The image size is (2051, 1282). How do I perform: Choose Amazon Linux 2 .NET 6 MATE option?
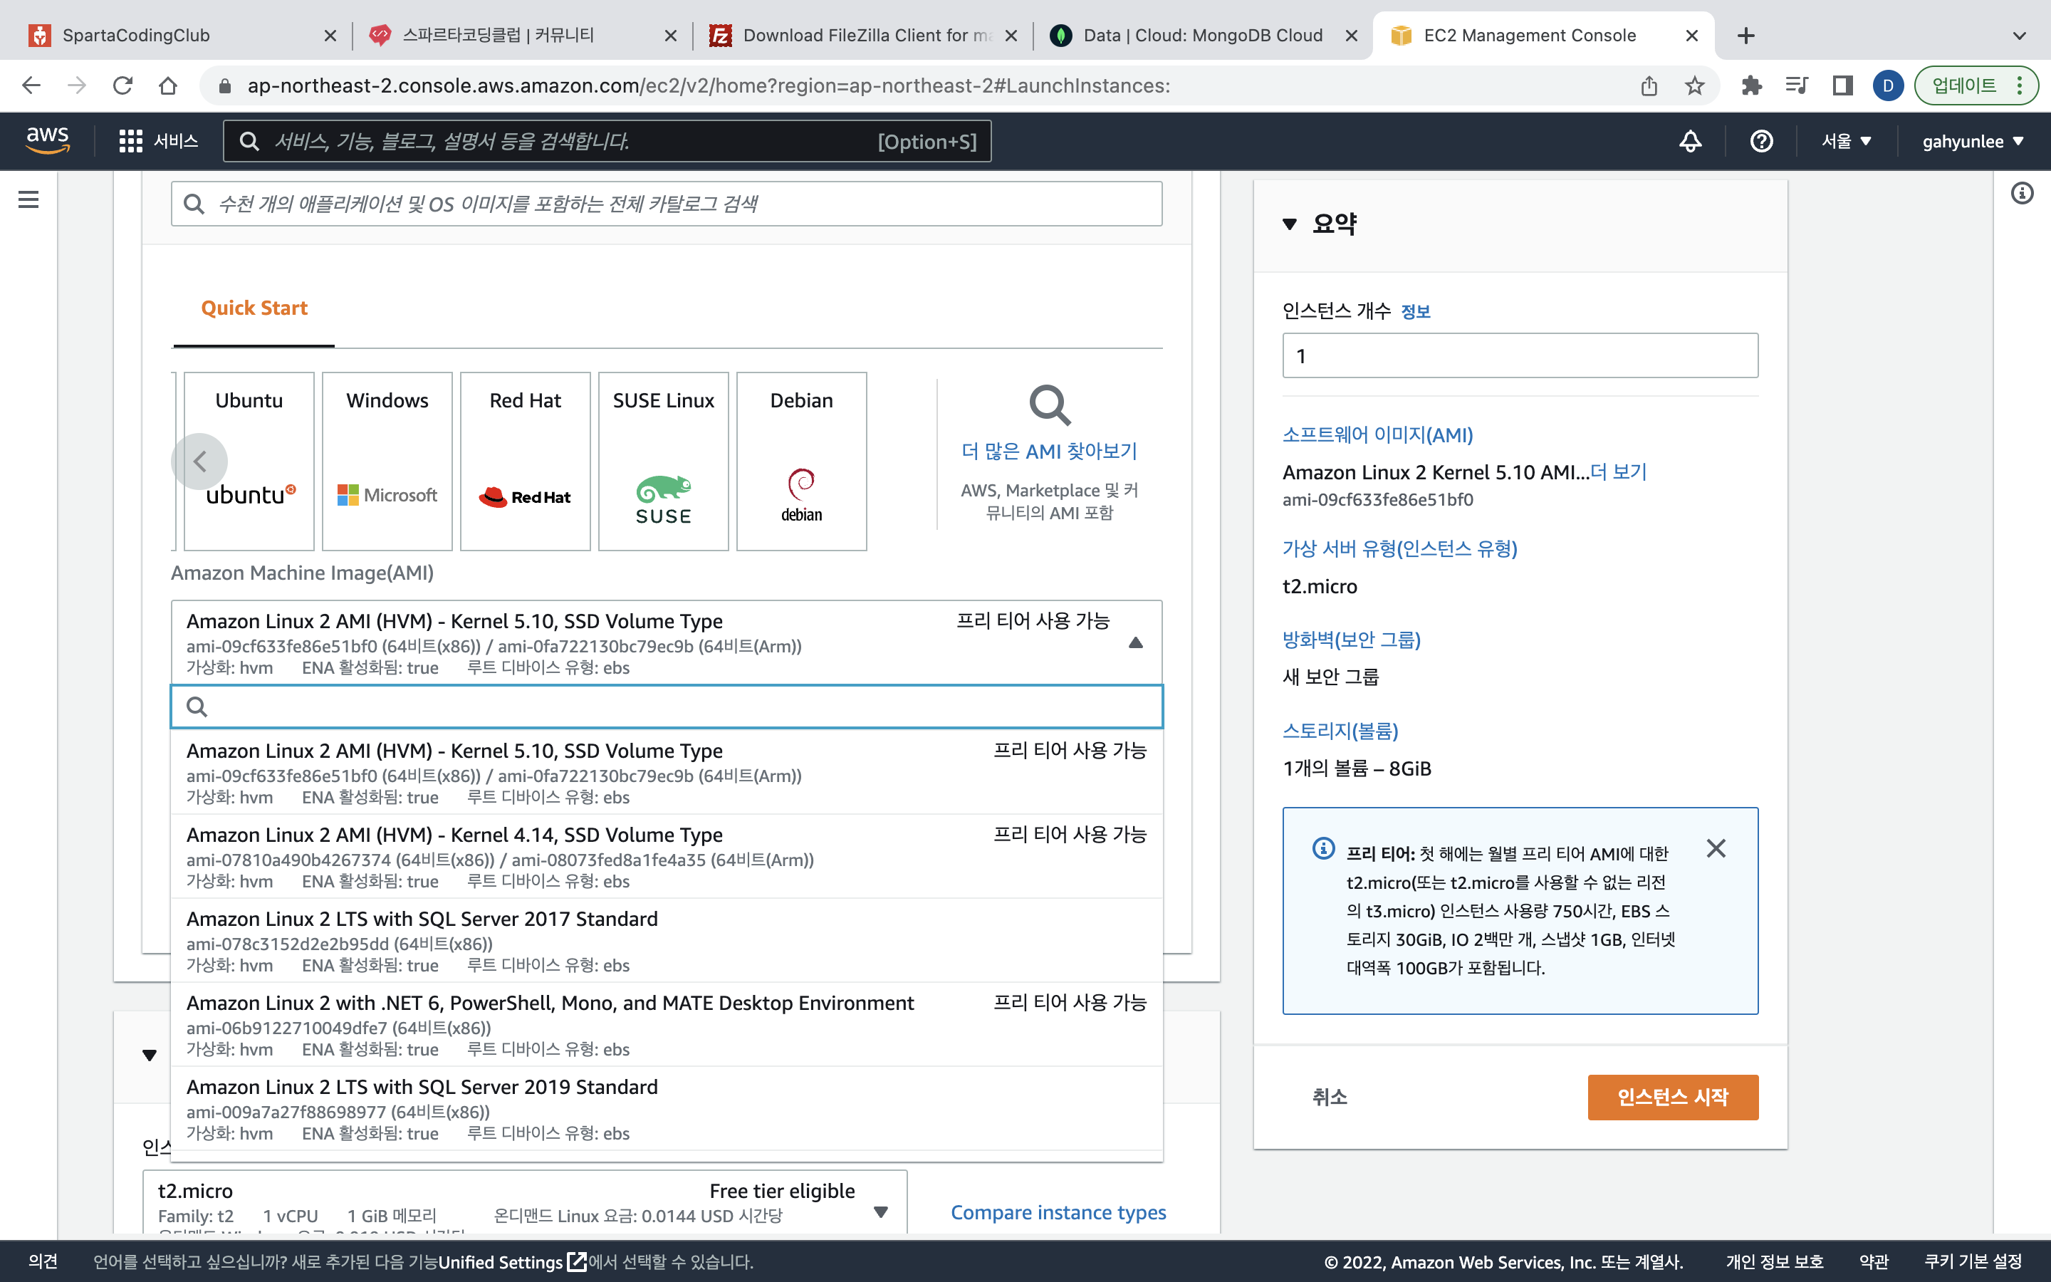coord(666,1024)
